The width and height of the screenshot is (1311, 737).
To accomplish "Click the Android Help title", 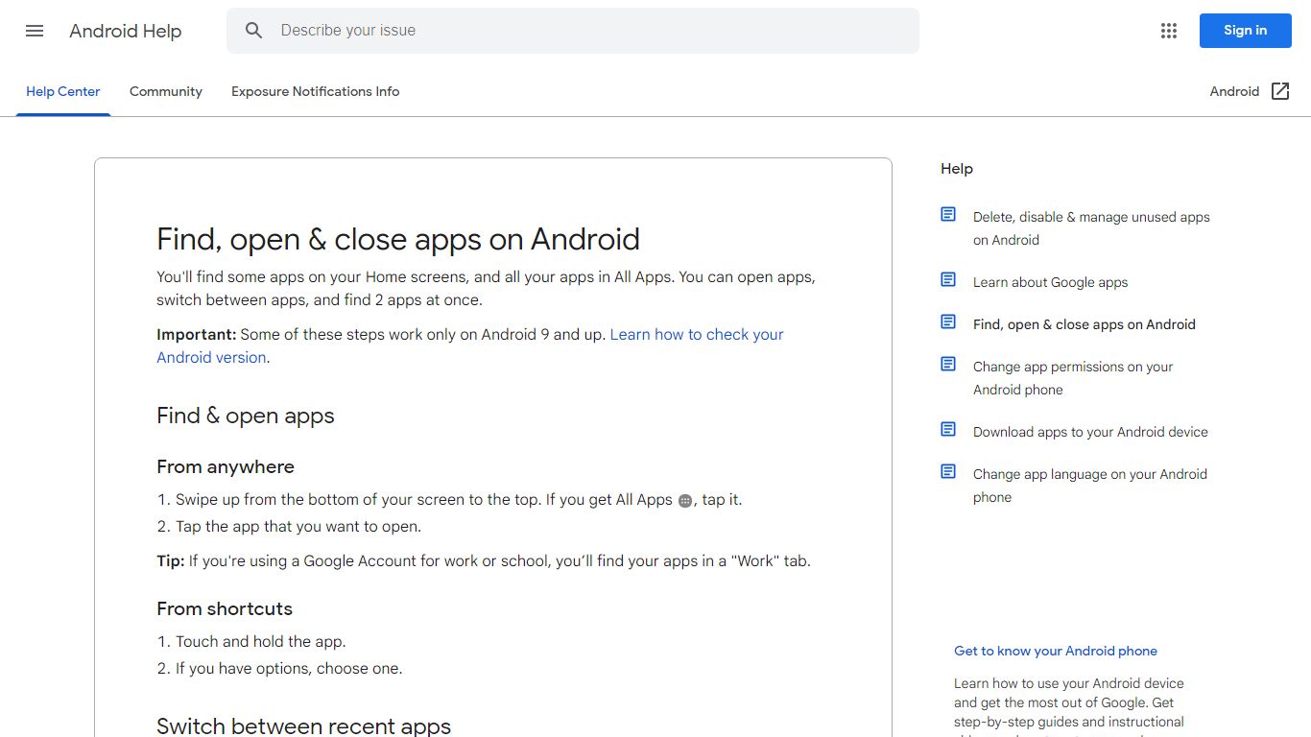I will point(126,31).
